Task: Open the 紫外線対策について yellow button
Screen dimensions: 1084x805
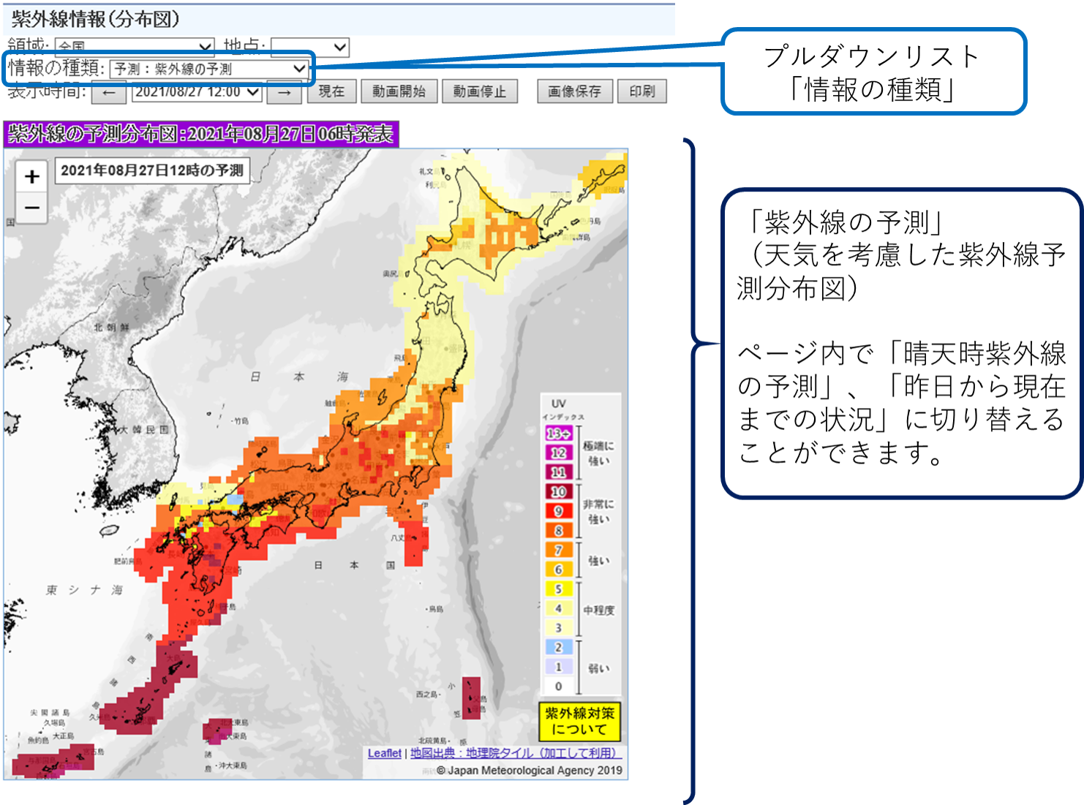Action: click(x=579, y=721)
